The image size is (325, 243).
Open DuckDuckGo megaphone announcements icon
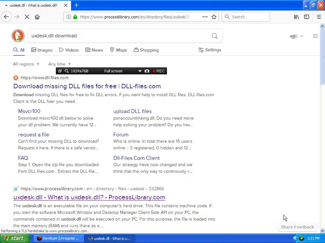294,36
